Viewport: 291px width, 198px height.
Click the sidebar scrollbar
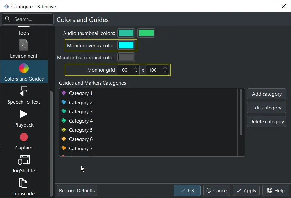pos(51,143)
